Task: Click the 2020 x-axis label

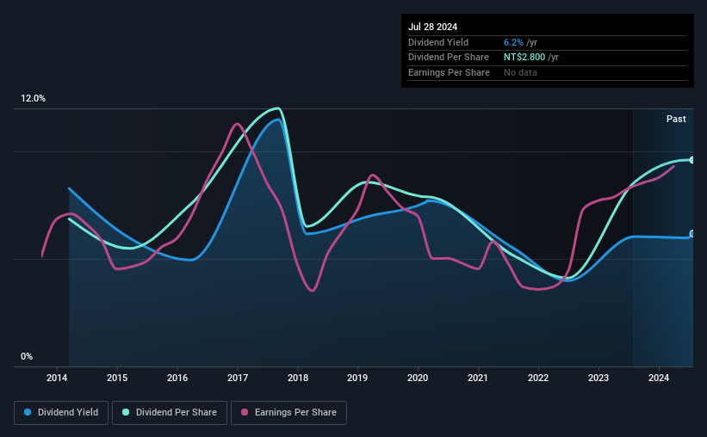Action: click(x=418, y=378)
